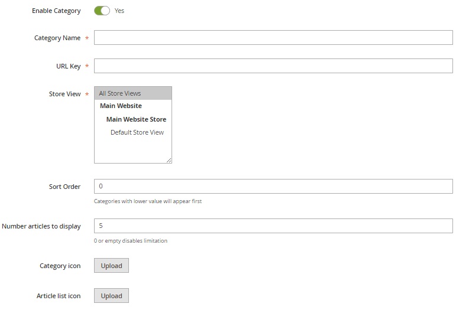Click the Category Name label

coord(57,38)
